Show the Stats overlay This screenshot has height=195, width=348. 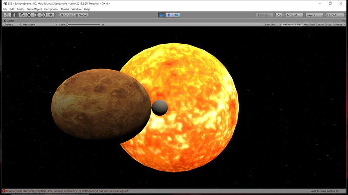[x=329, y=25]
